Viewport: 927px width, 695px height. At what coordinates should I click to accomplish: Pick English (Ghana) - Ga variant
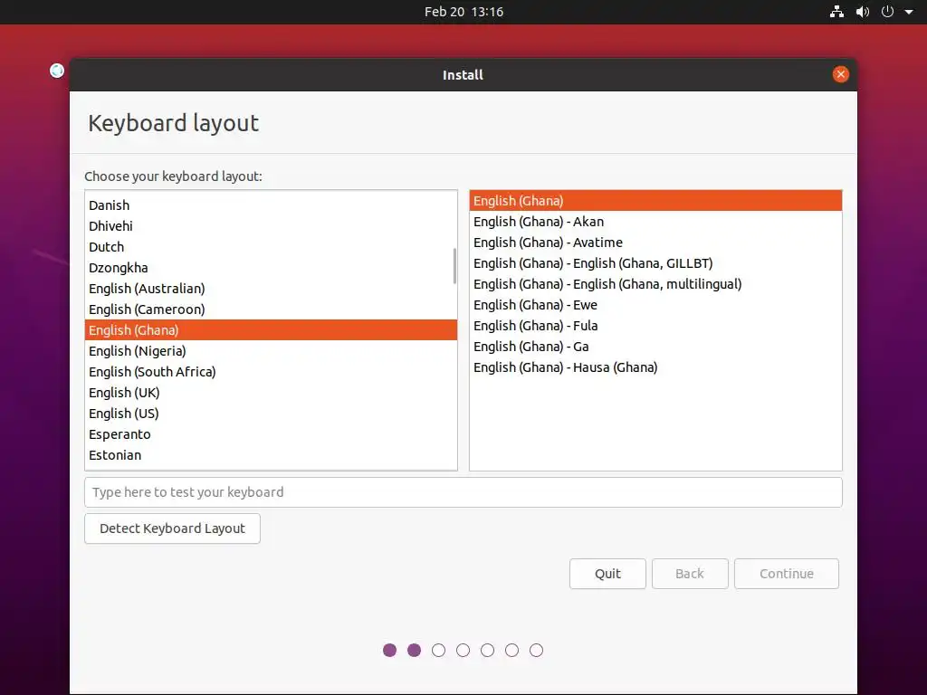click(x=655, y=347)
